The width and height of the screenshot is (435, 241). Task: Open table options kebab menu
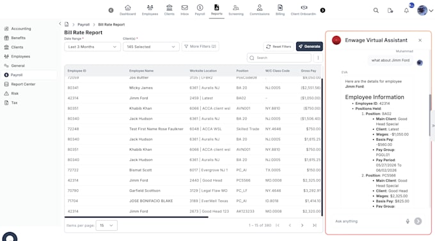coord(318,58)
